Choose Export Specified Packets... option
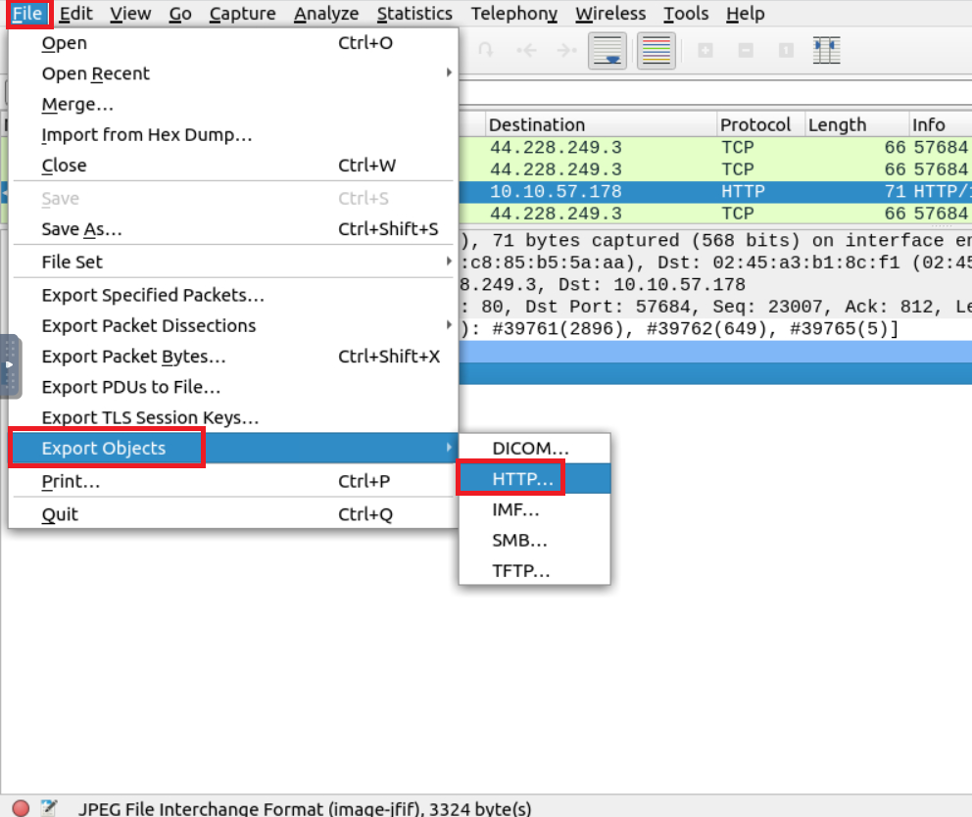 [x=152, y=295]
